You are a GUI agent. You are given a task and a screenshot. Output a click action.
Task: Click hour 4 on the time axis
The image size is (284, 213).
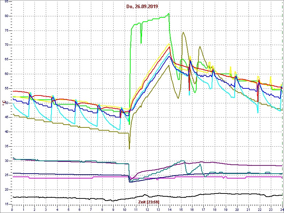point(57,209)
